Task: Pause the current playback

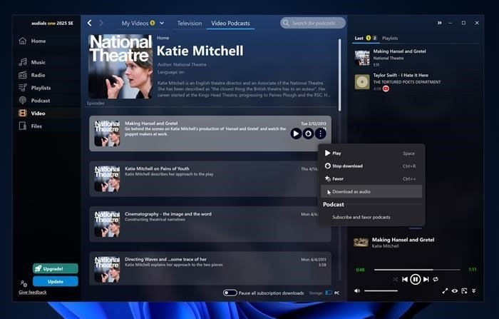Action: (415, 279)
